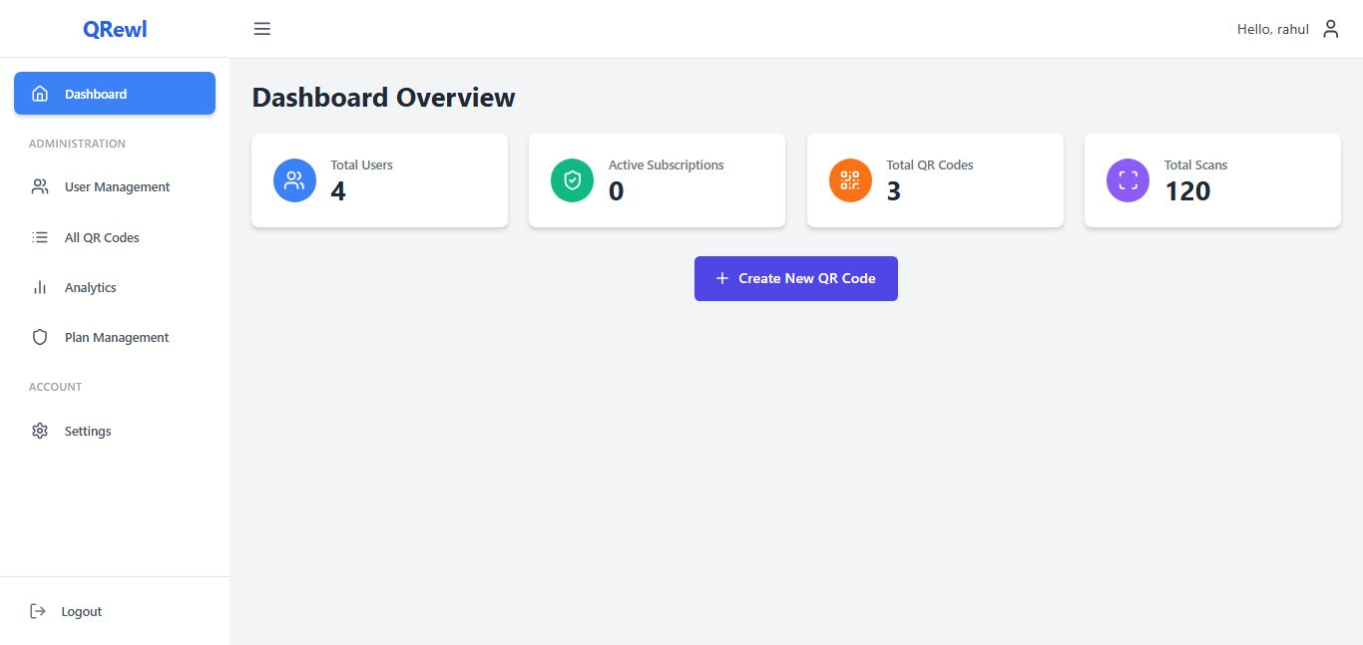
Task: Click the purple Total Scans icon
Action: [x=1128, y=180]
